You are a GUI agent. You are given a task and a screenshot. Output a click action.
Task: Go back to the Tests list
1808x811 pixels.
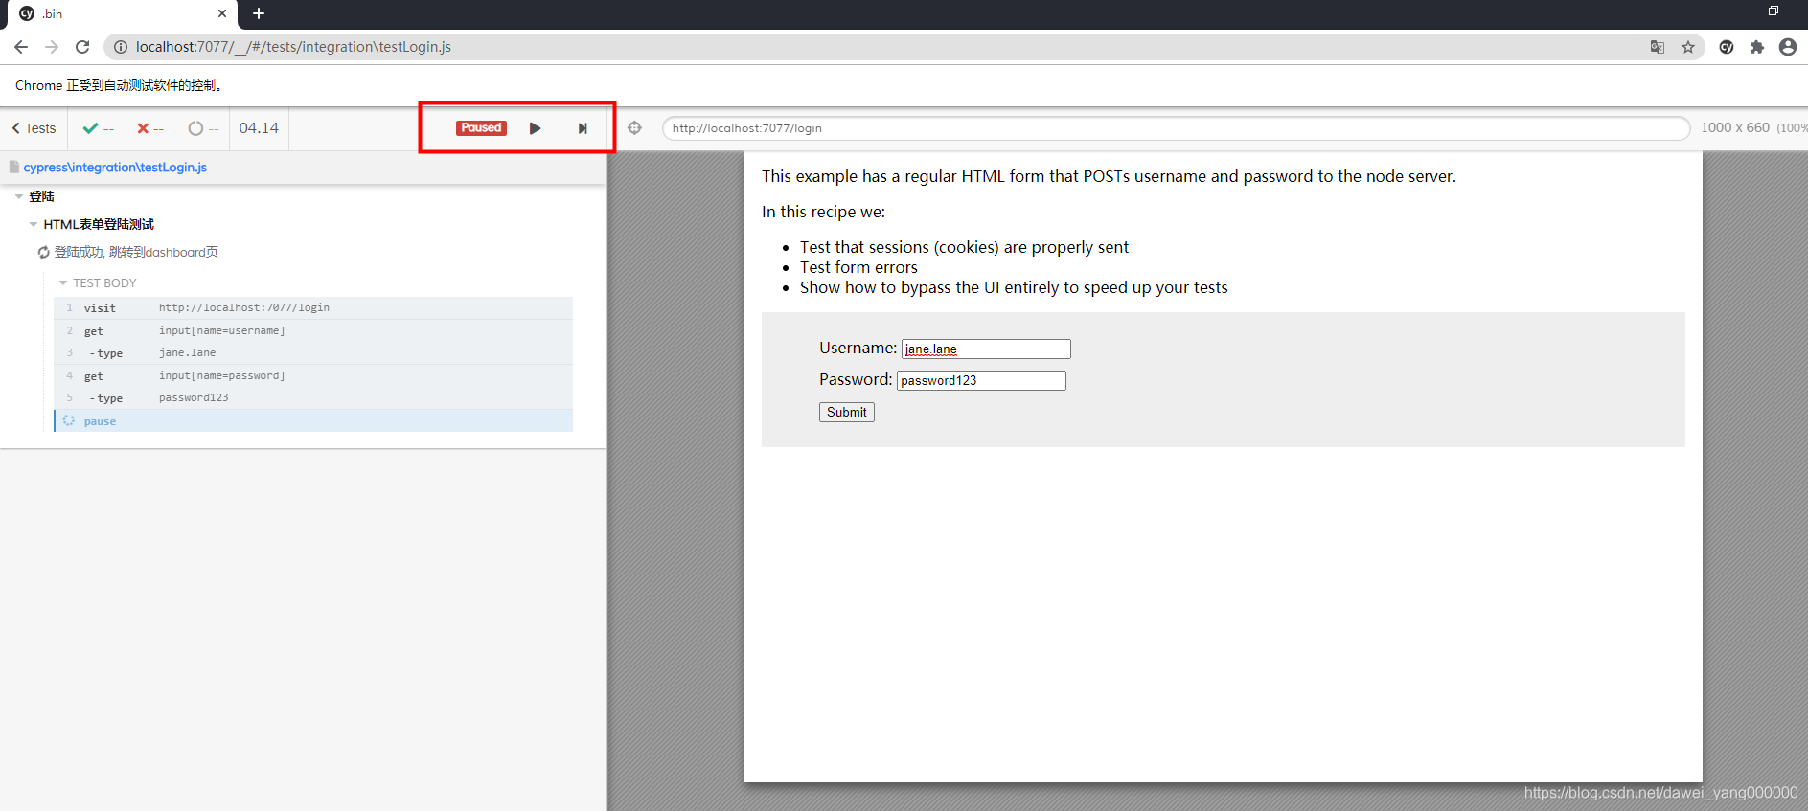[x=34, y=128]
